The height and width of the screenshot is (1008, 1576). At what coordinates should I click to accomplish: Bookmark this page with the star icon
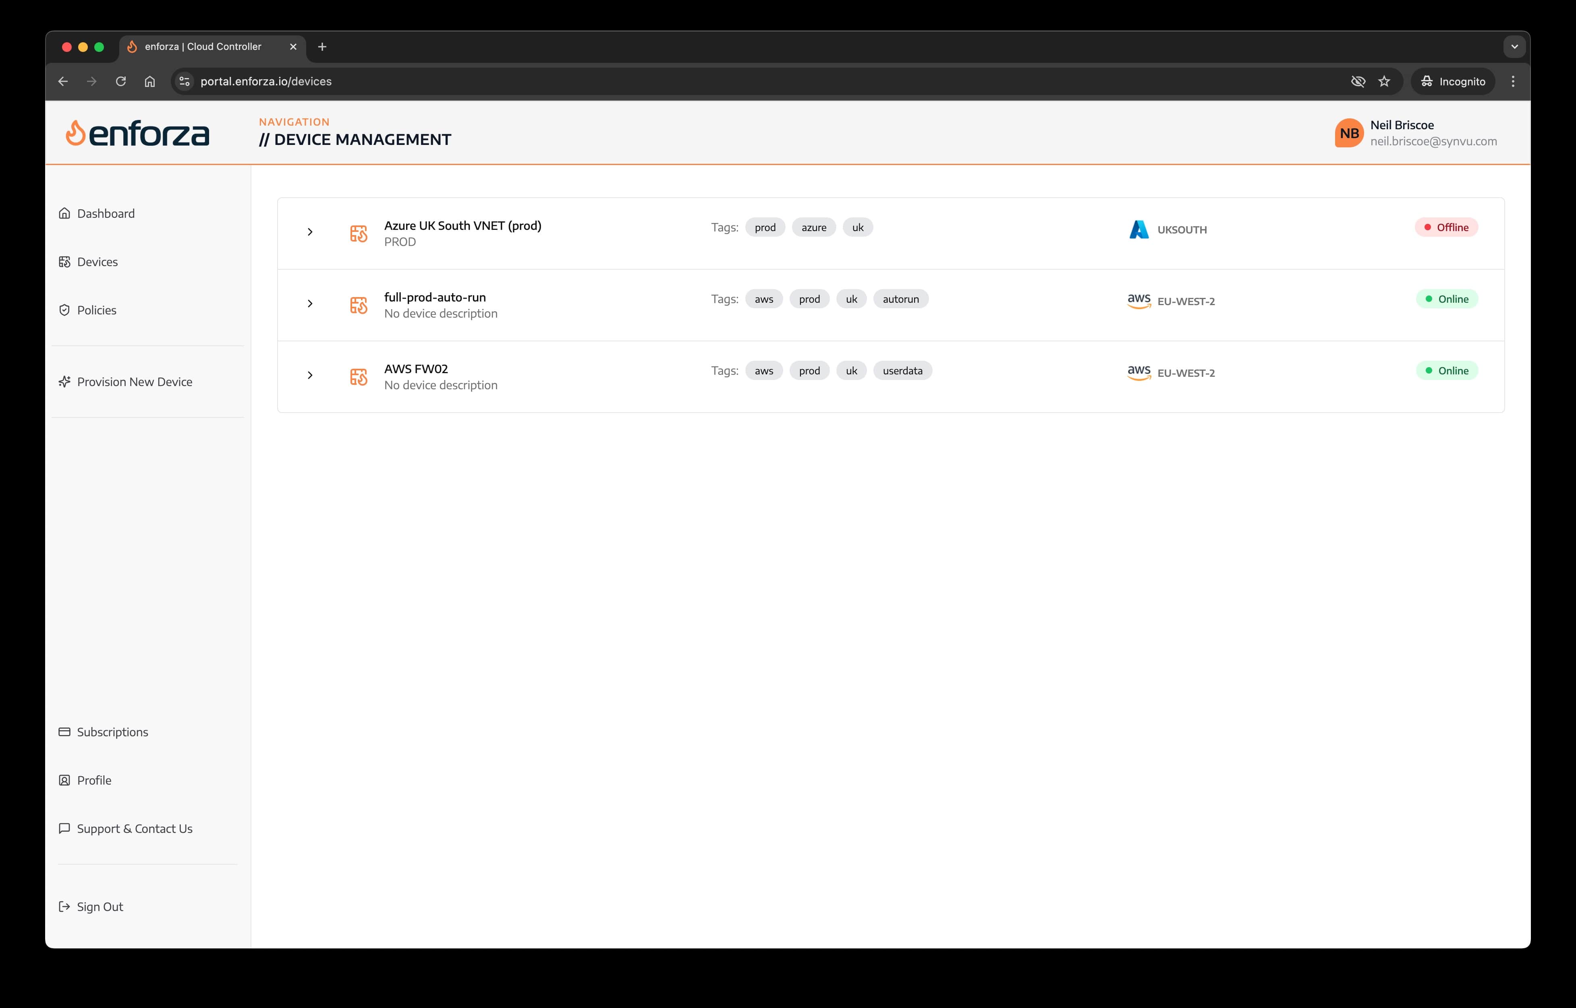tap(1384, 81)
